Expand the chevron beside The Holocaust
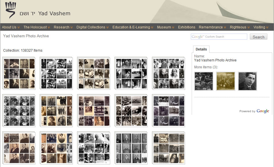Viewport: 274px width, 167px height. pos(49,28)
